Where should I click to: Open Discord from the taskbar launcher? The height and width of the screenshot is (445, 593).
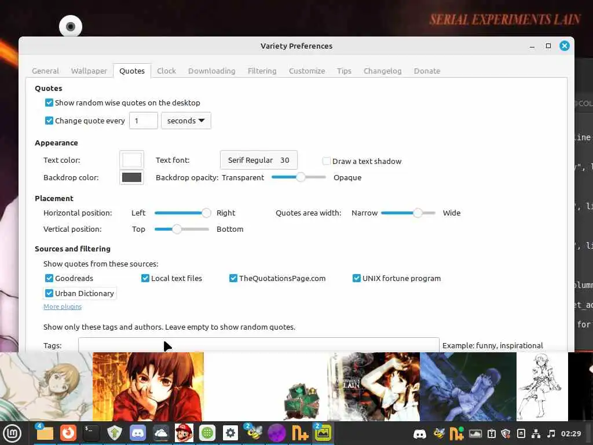tap(138, 433)
